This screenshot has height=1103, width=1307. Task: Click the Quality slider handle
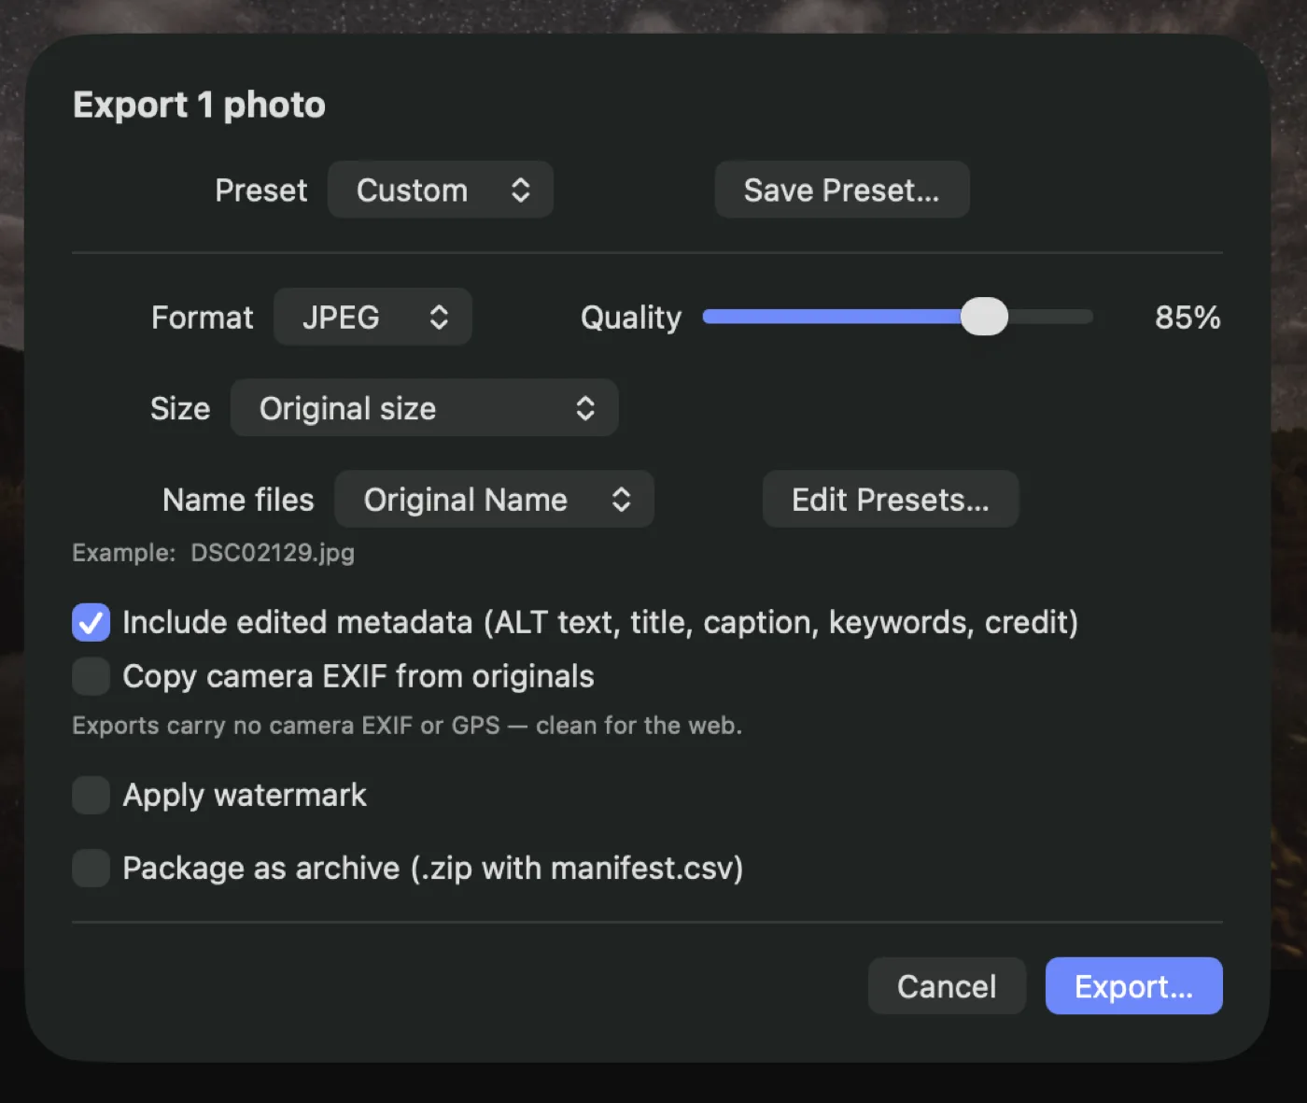[x=984, y=317]
